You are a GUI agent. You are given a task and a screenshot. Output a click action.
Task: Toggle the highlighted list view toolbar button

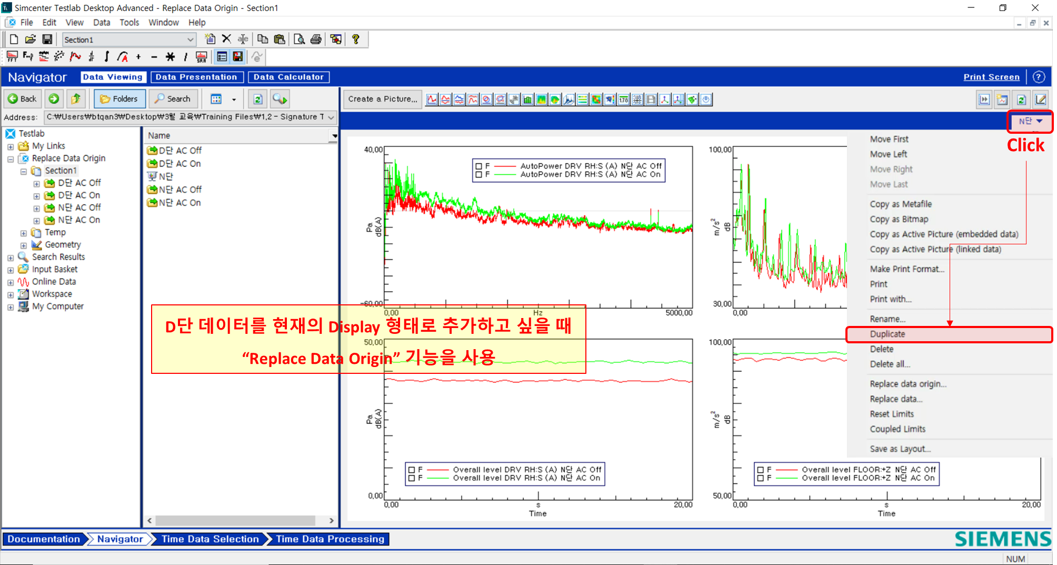222,56
